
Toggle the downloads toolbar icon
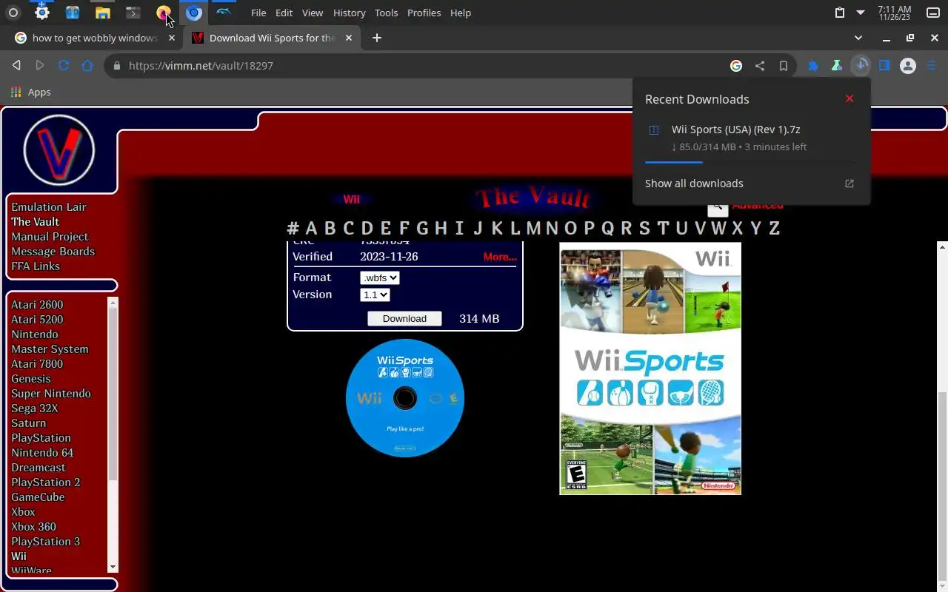coord(861,65)
